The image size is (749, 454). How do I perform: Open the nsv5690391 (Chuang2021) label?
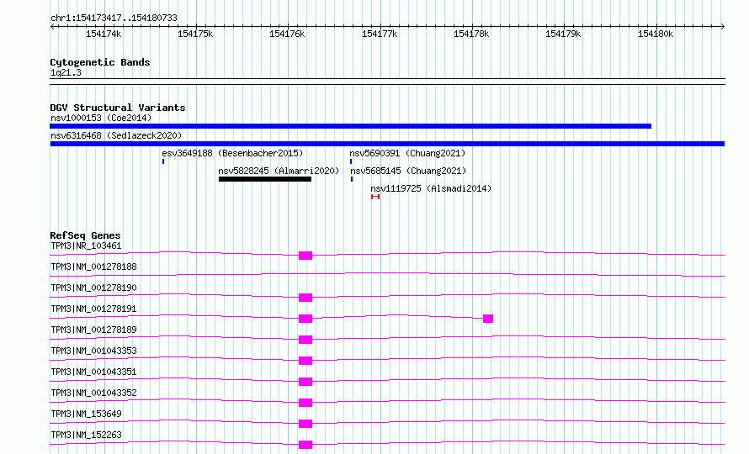(x=407, y=153)
